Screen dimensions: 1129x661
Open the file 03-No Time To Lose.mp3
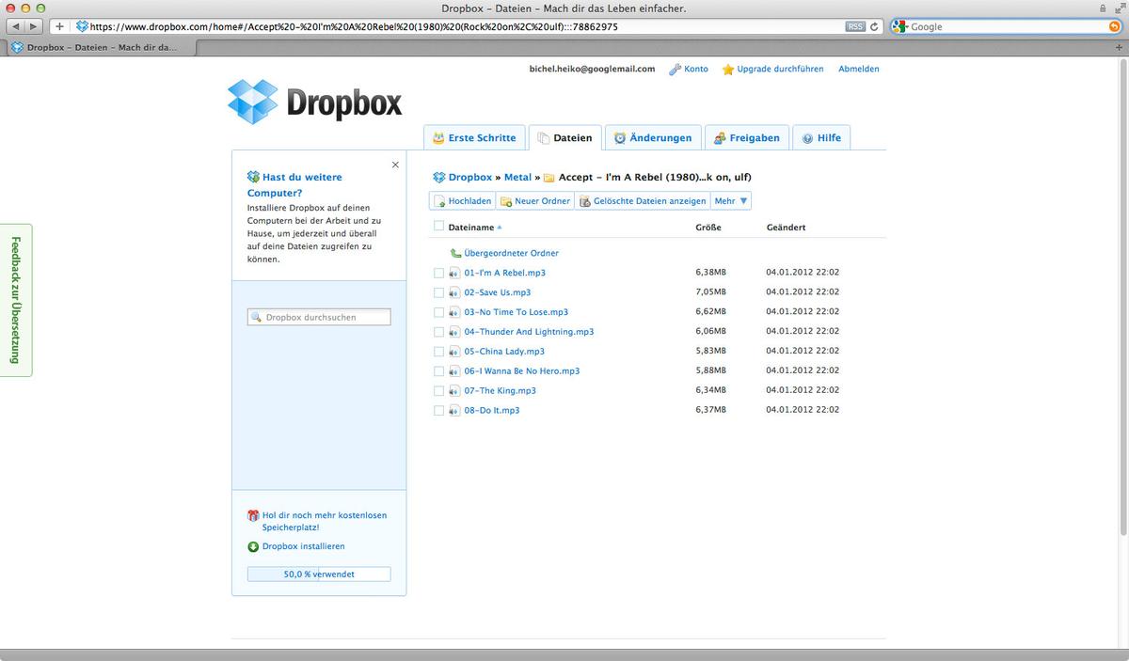516,312
